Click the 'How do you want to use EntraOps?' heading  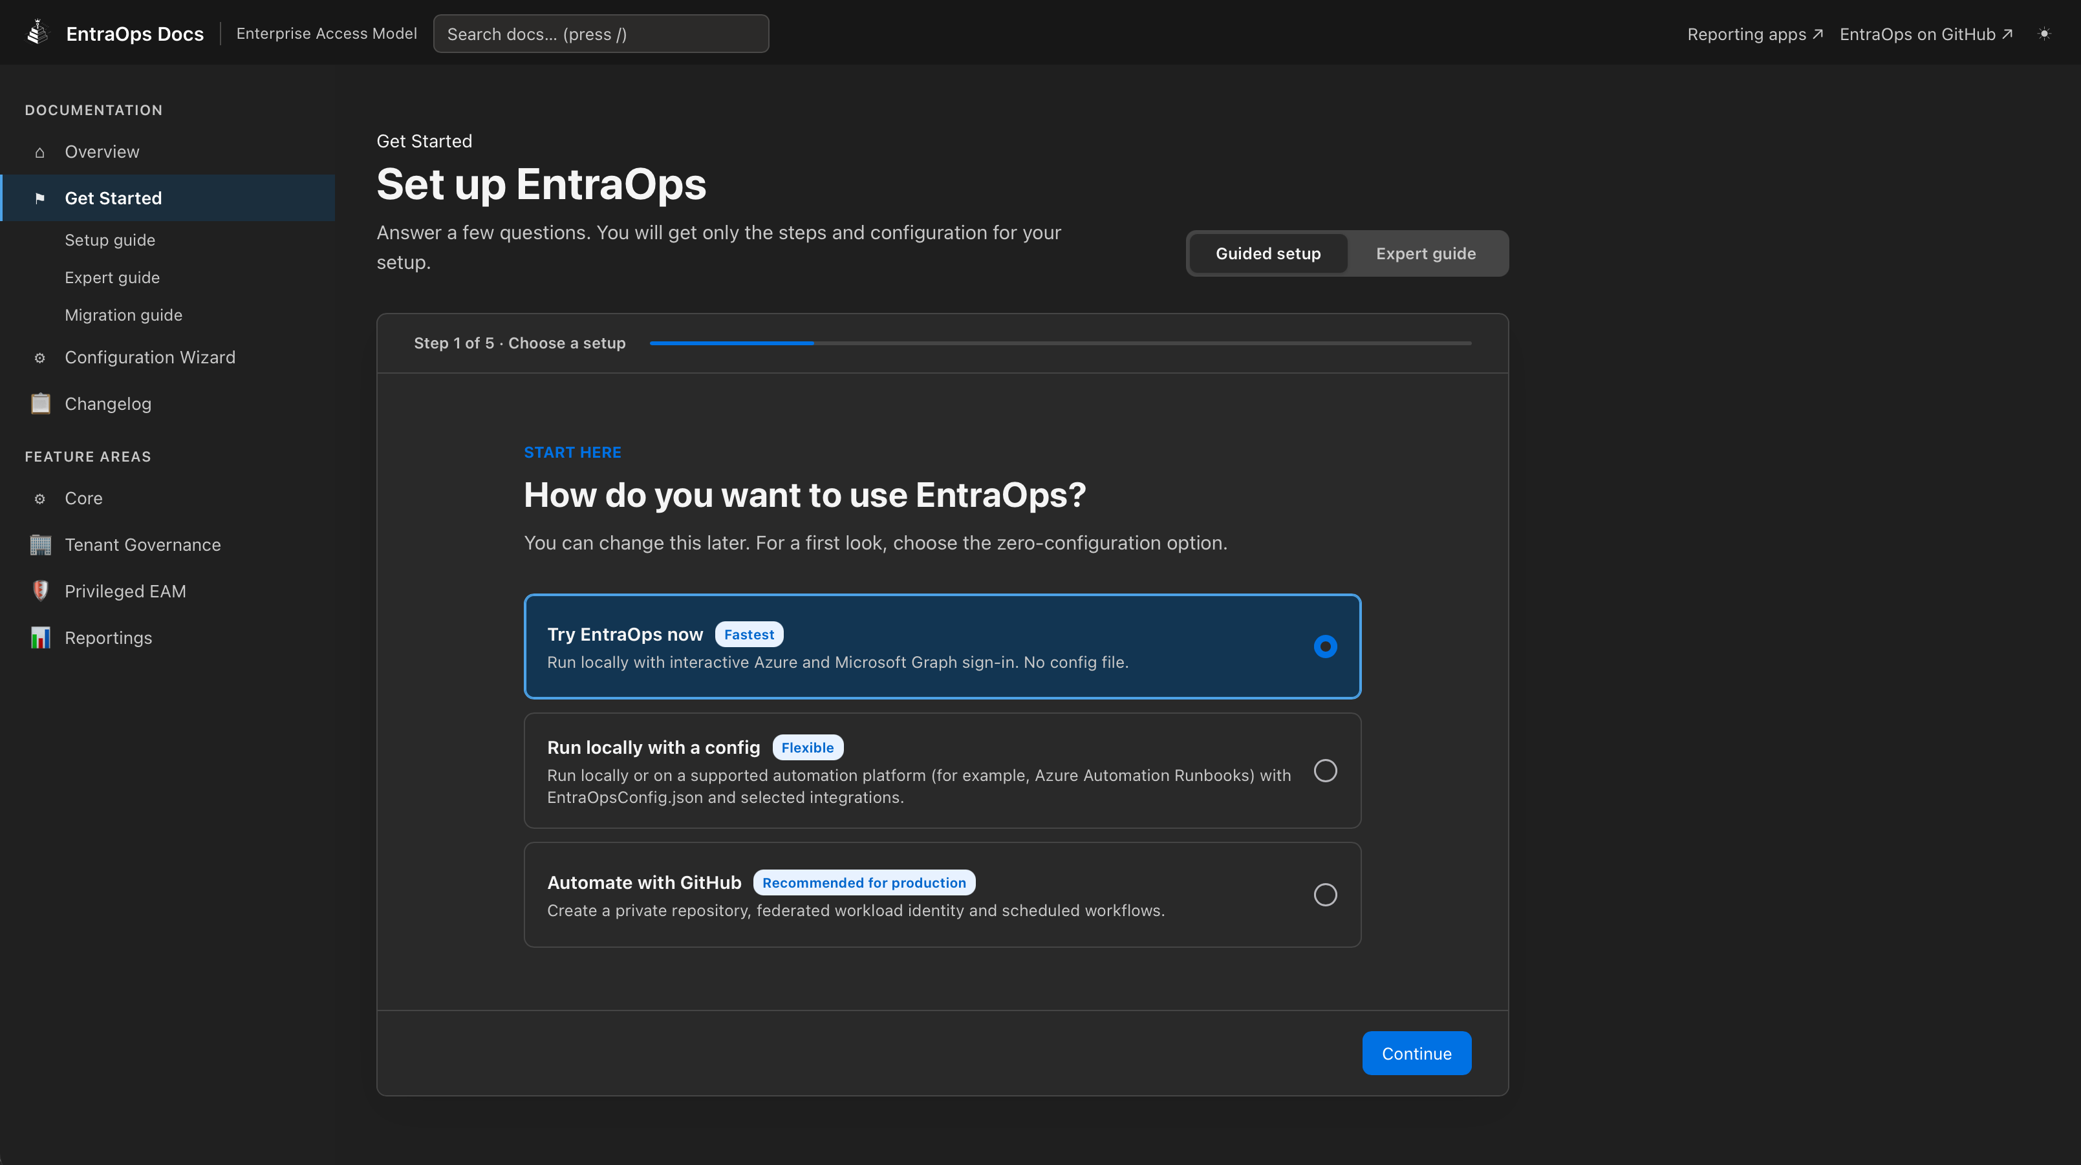804,495
